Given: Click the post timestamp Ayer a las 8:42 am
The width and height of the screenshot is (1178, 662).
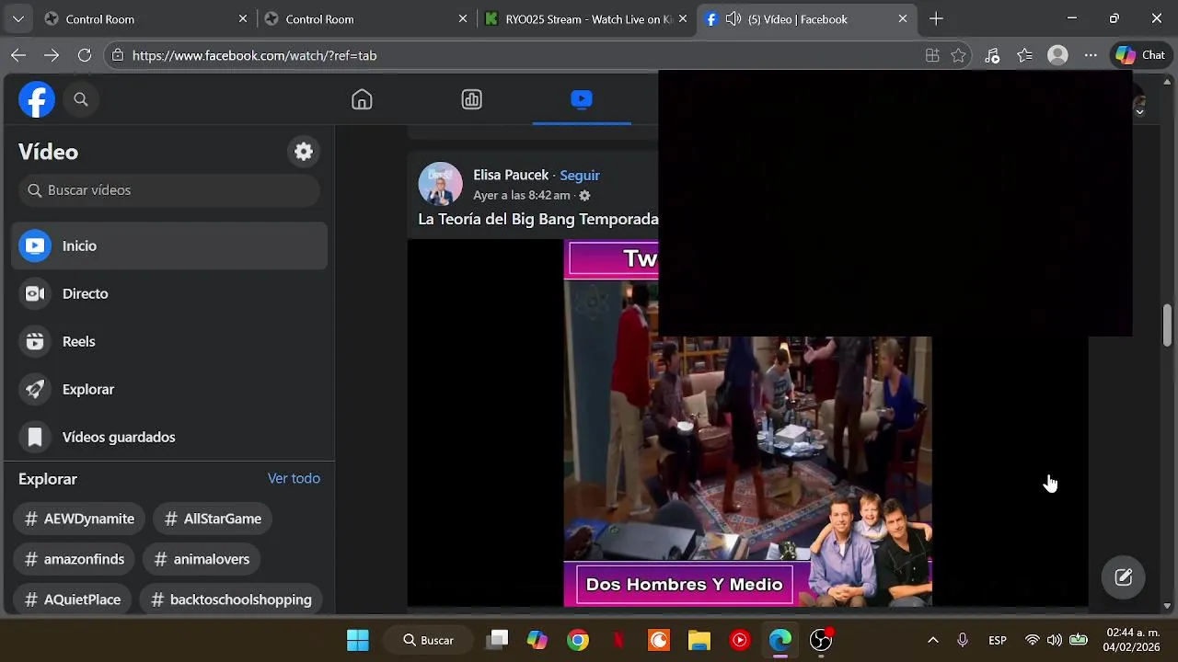Looking at the screenshot, I should click(522, 195).
